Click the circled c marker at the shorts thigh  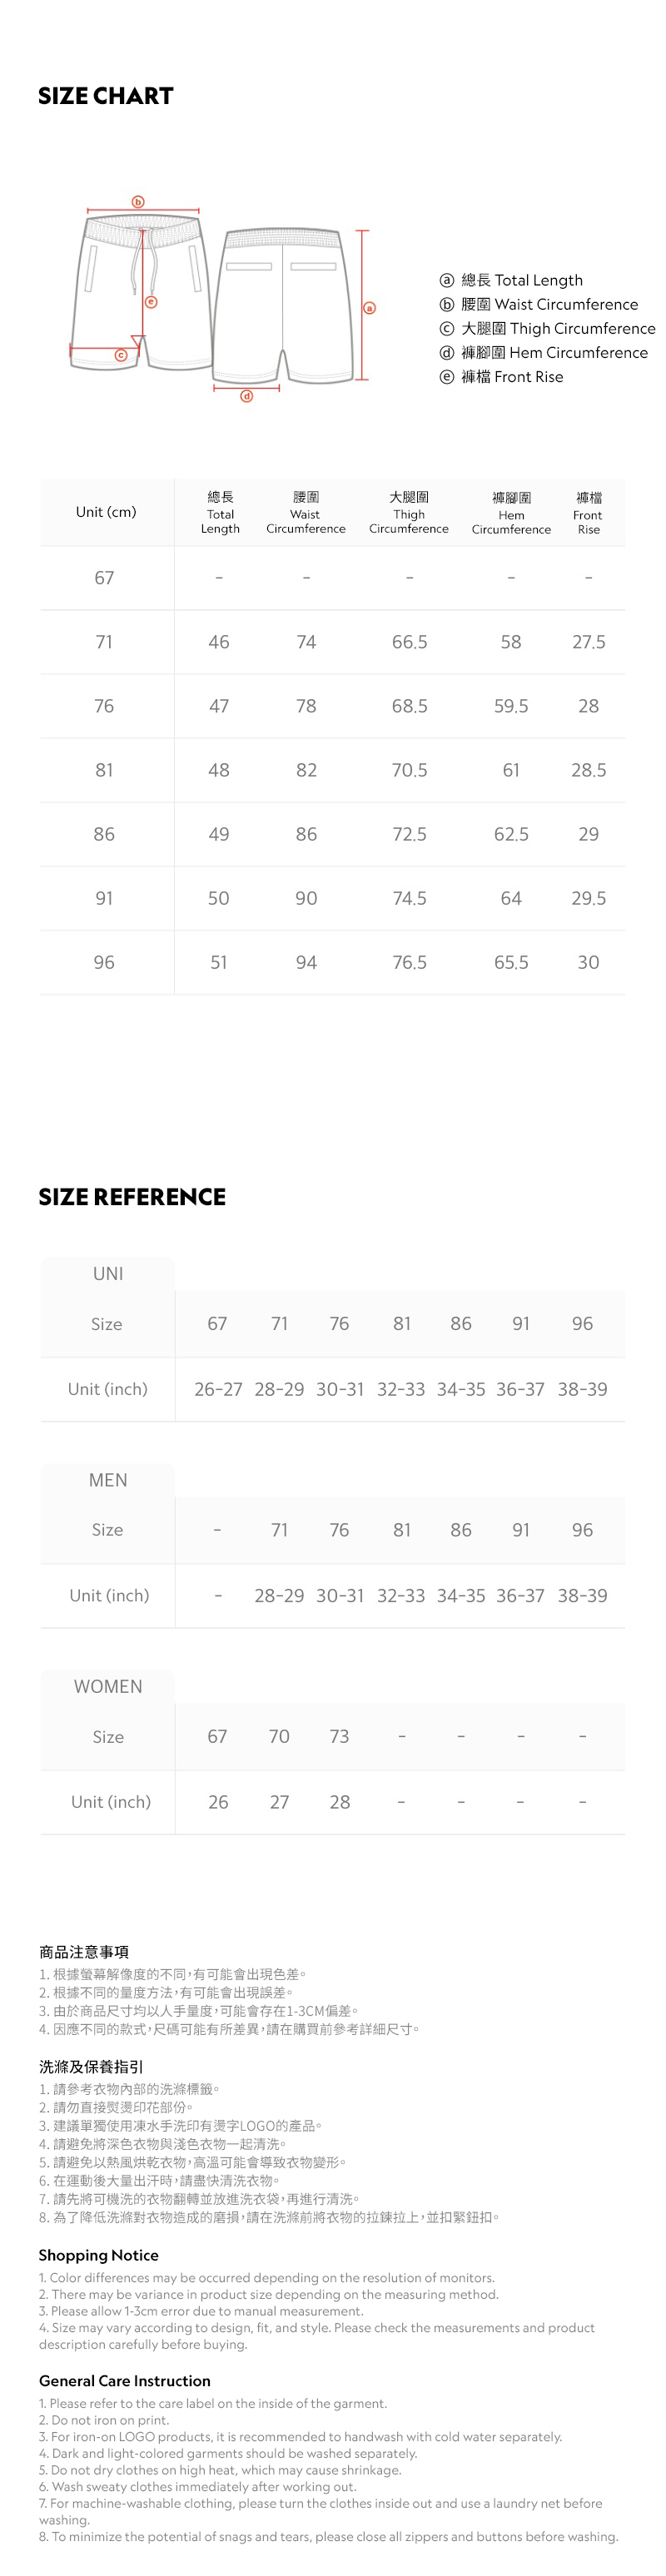(x=120, y=354)
